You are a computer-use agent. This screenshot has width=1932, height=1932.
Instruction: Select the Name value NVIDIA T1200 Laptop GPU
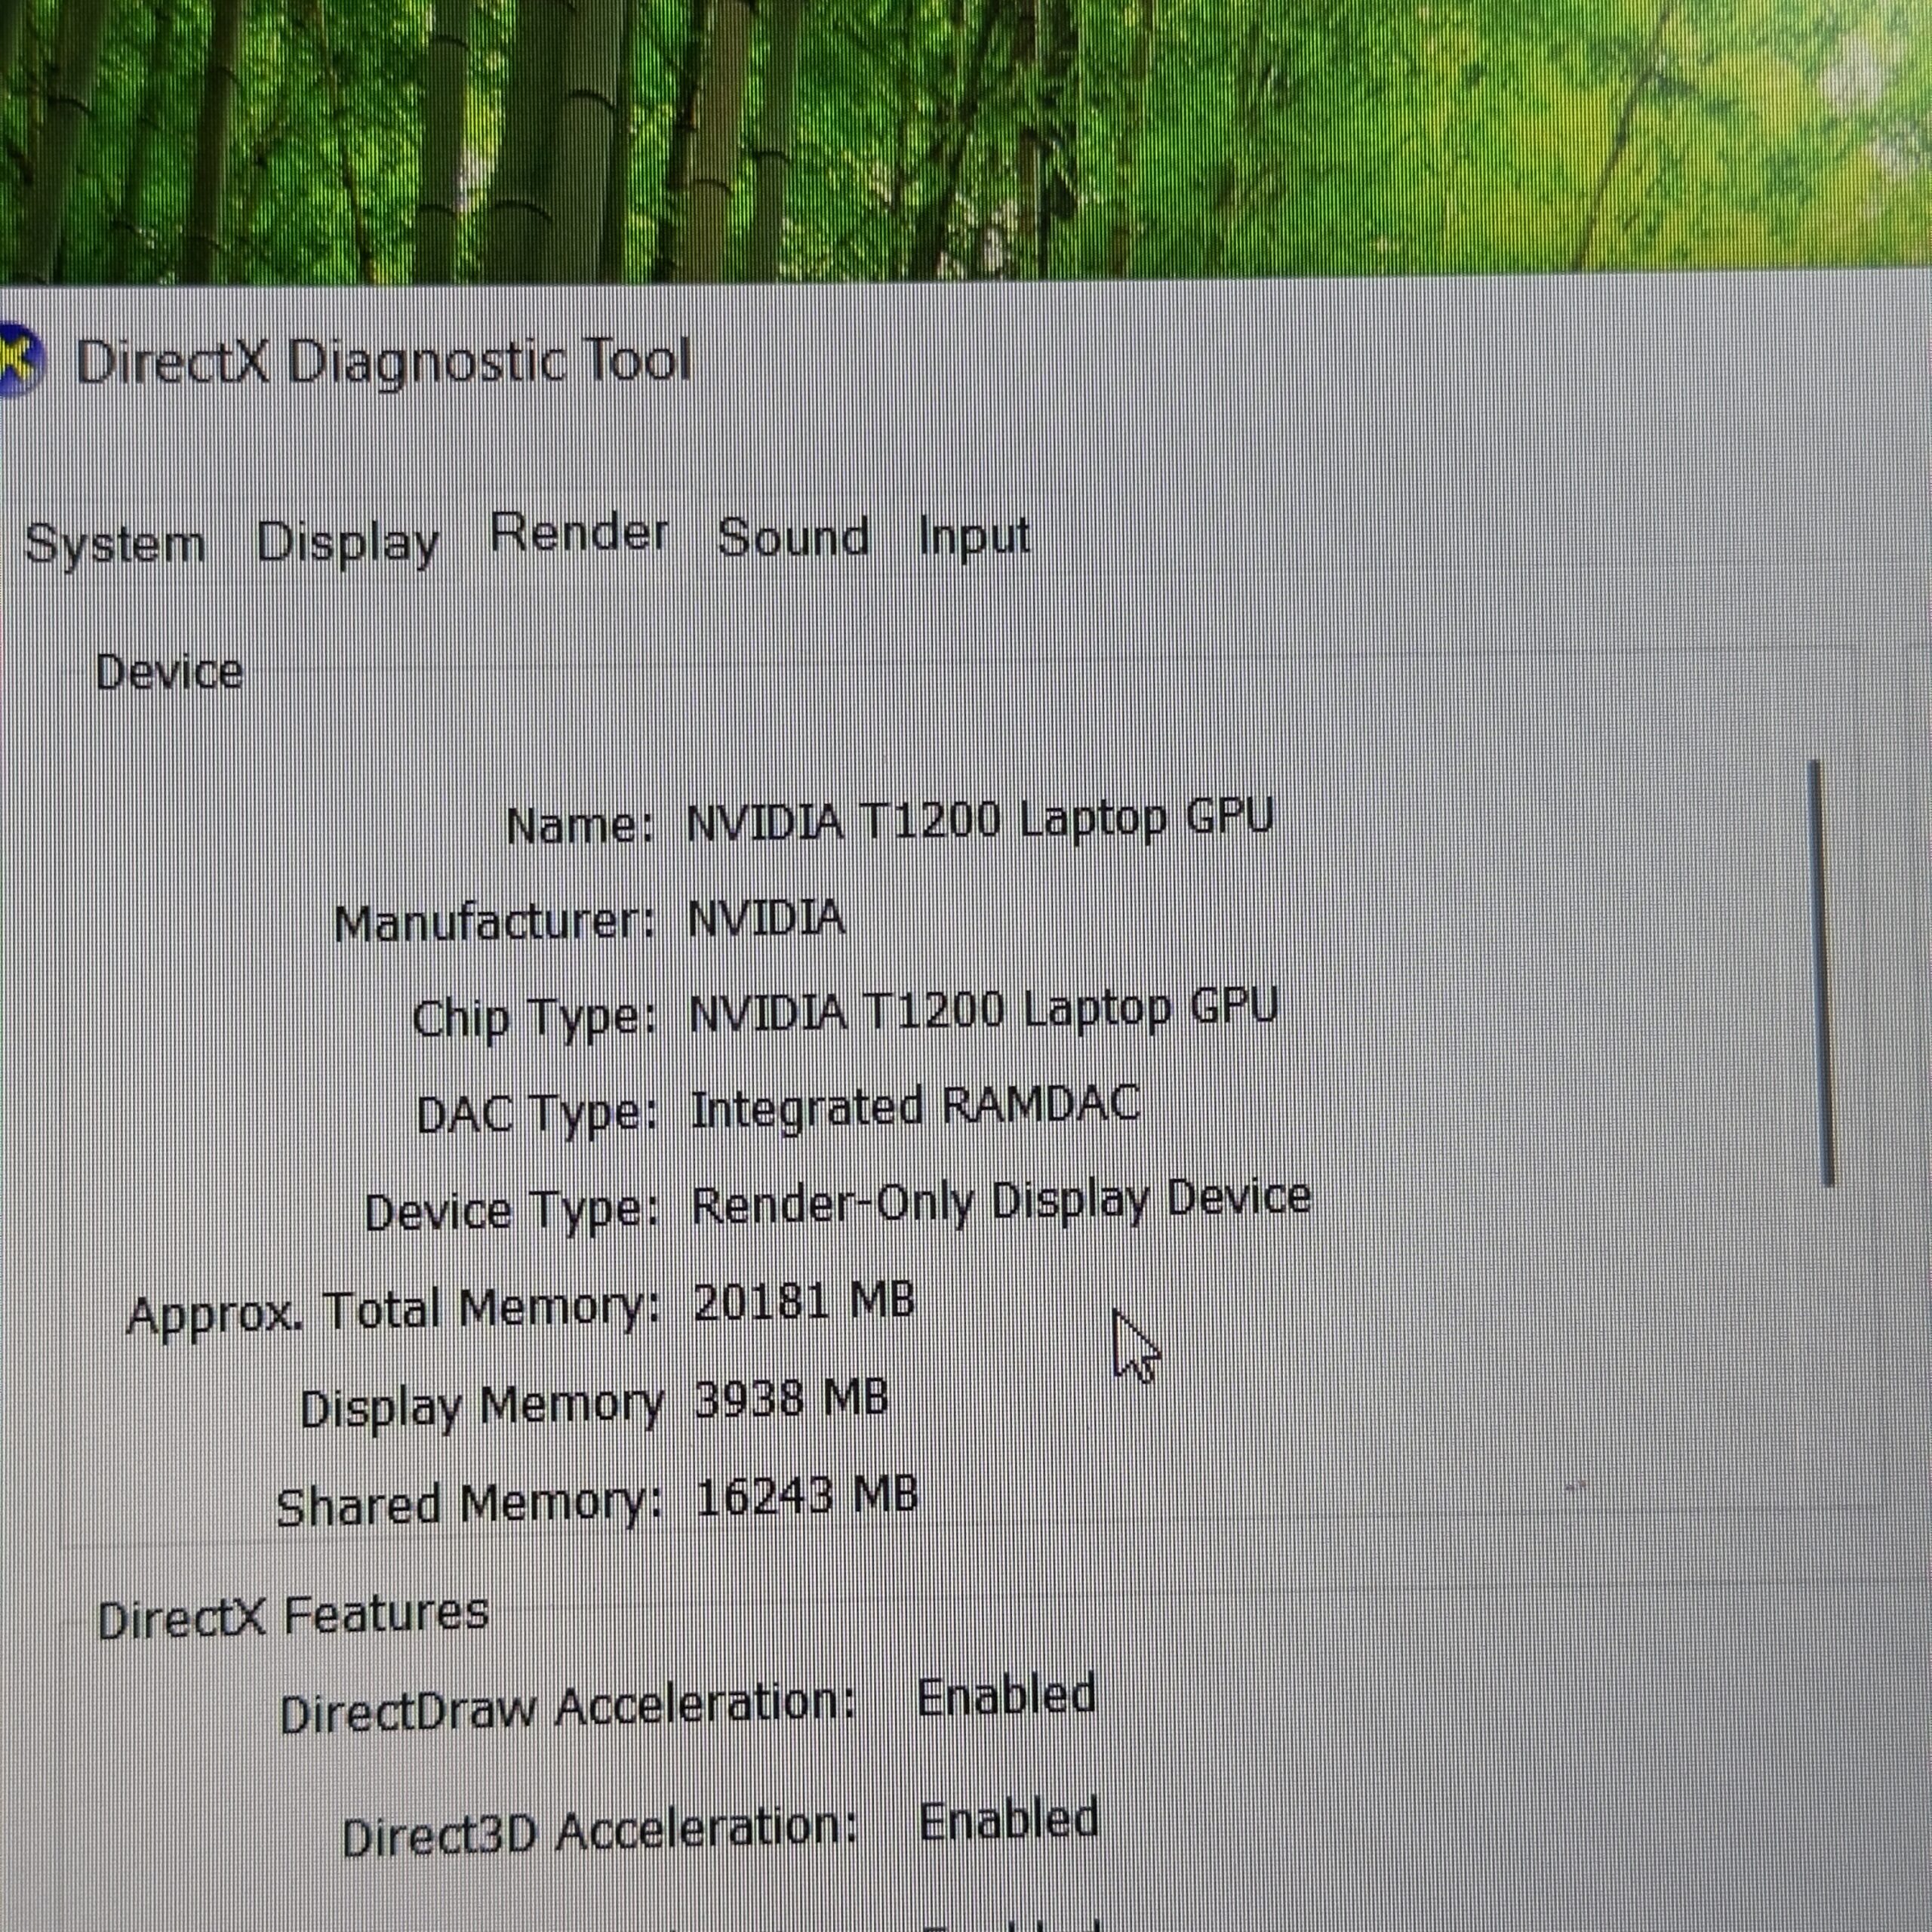click(x=980, y=821)
